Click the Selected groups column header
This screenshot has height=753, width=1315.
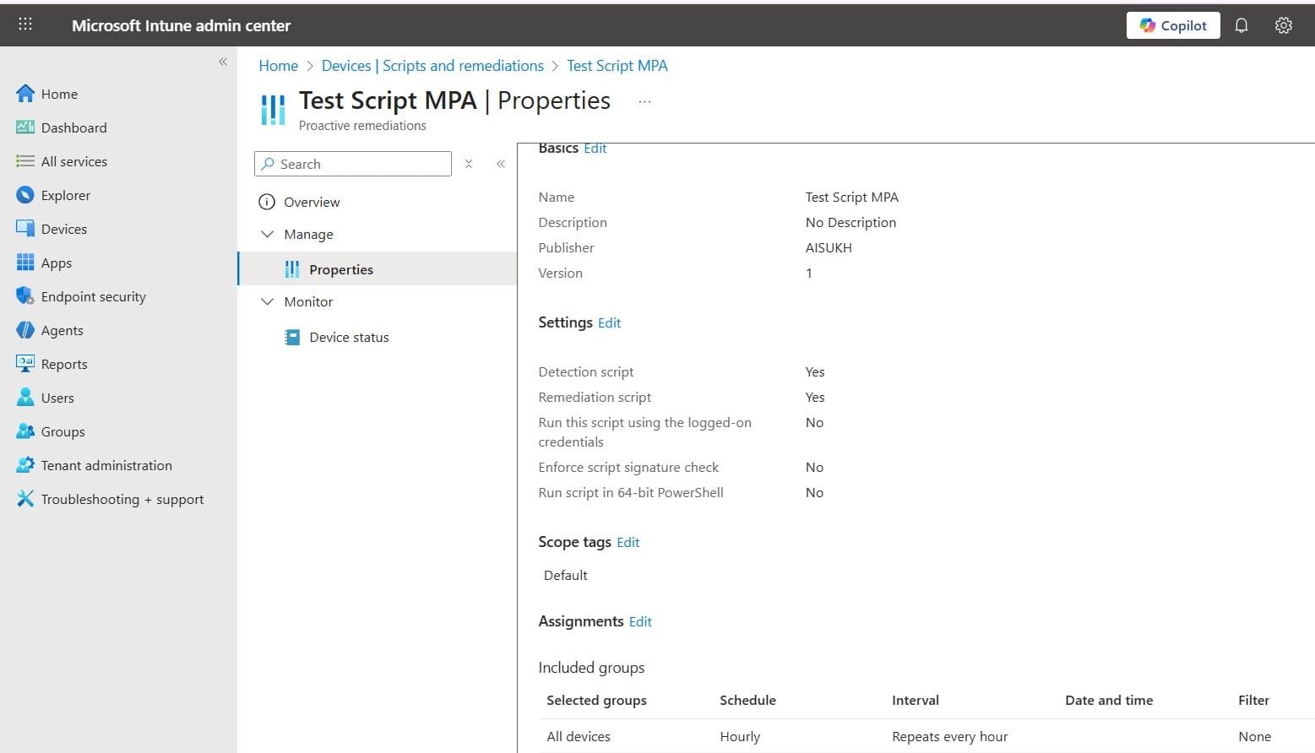[x=596, y=700]
